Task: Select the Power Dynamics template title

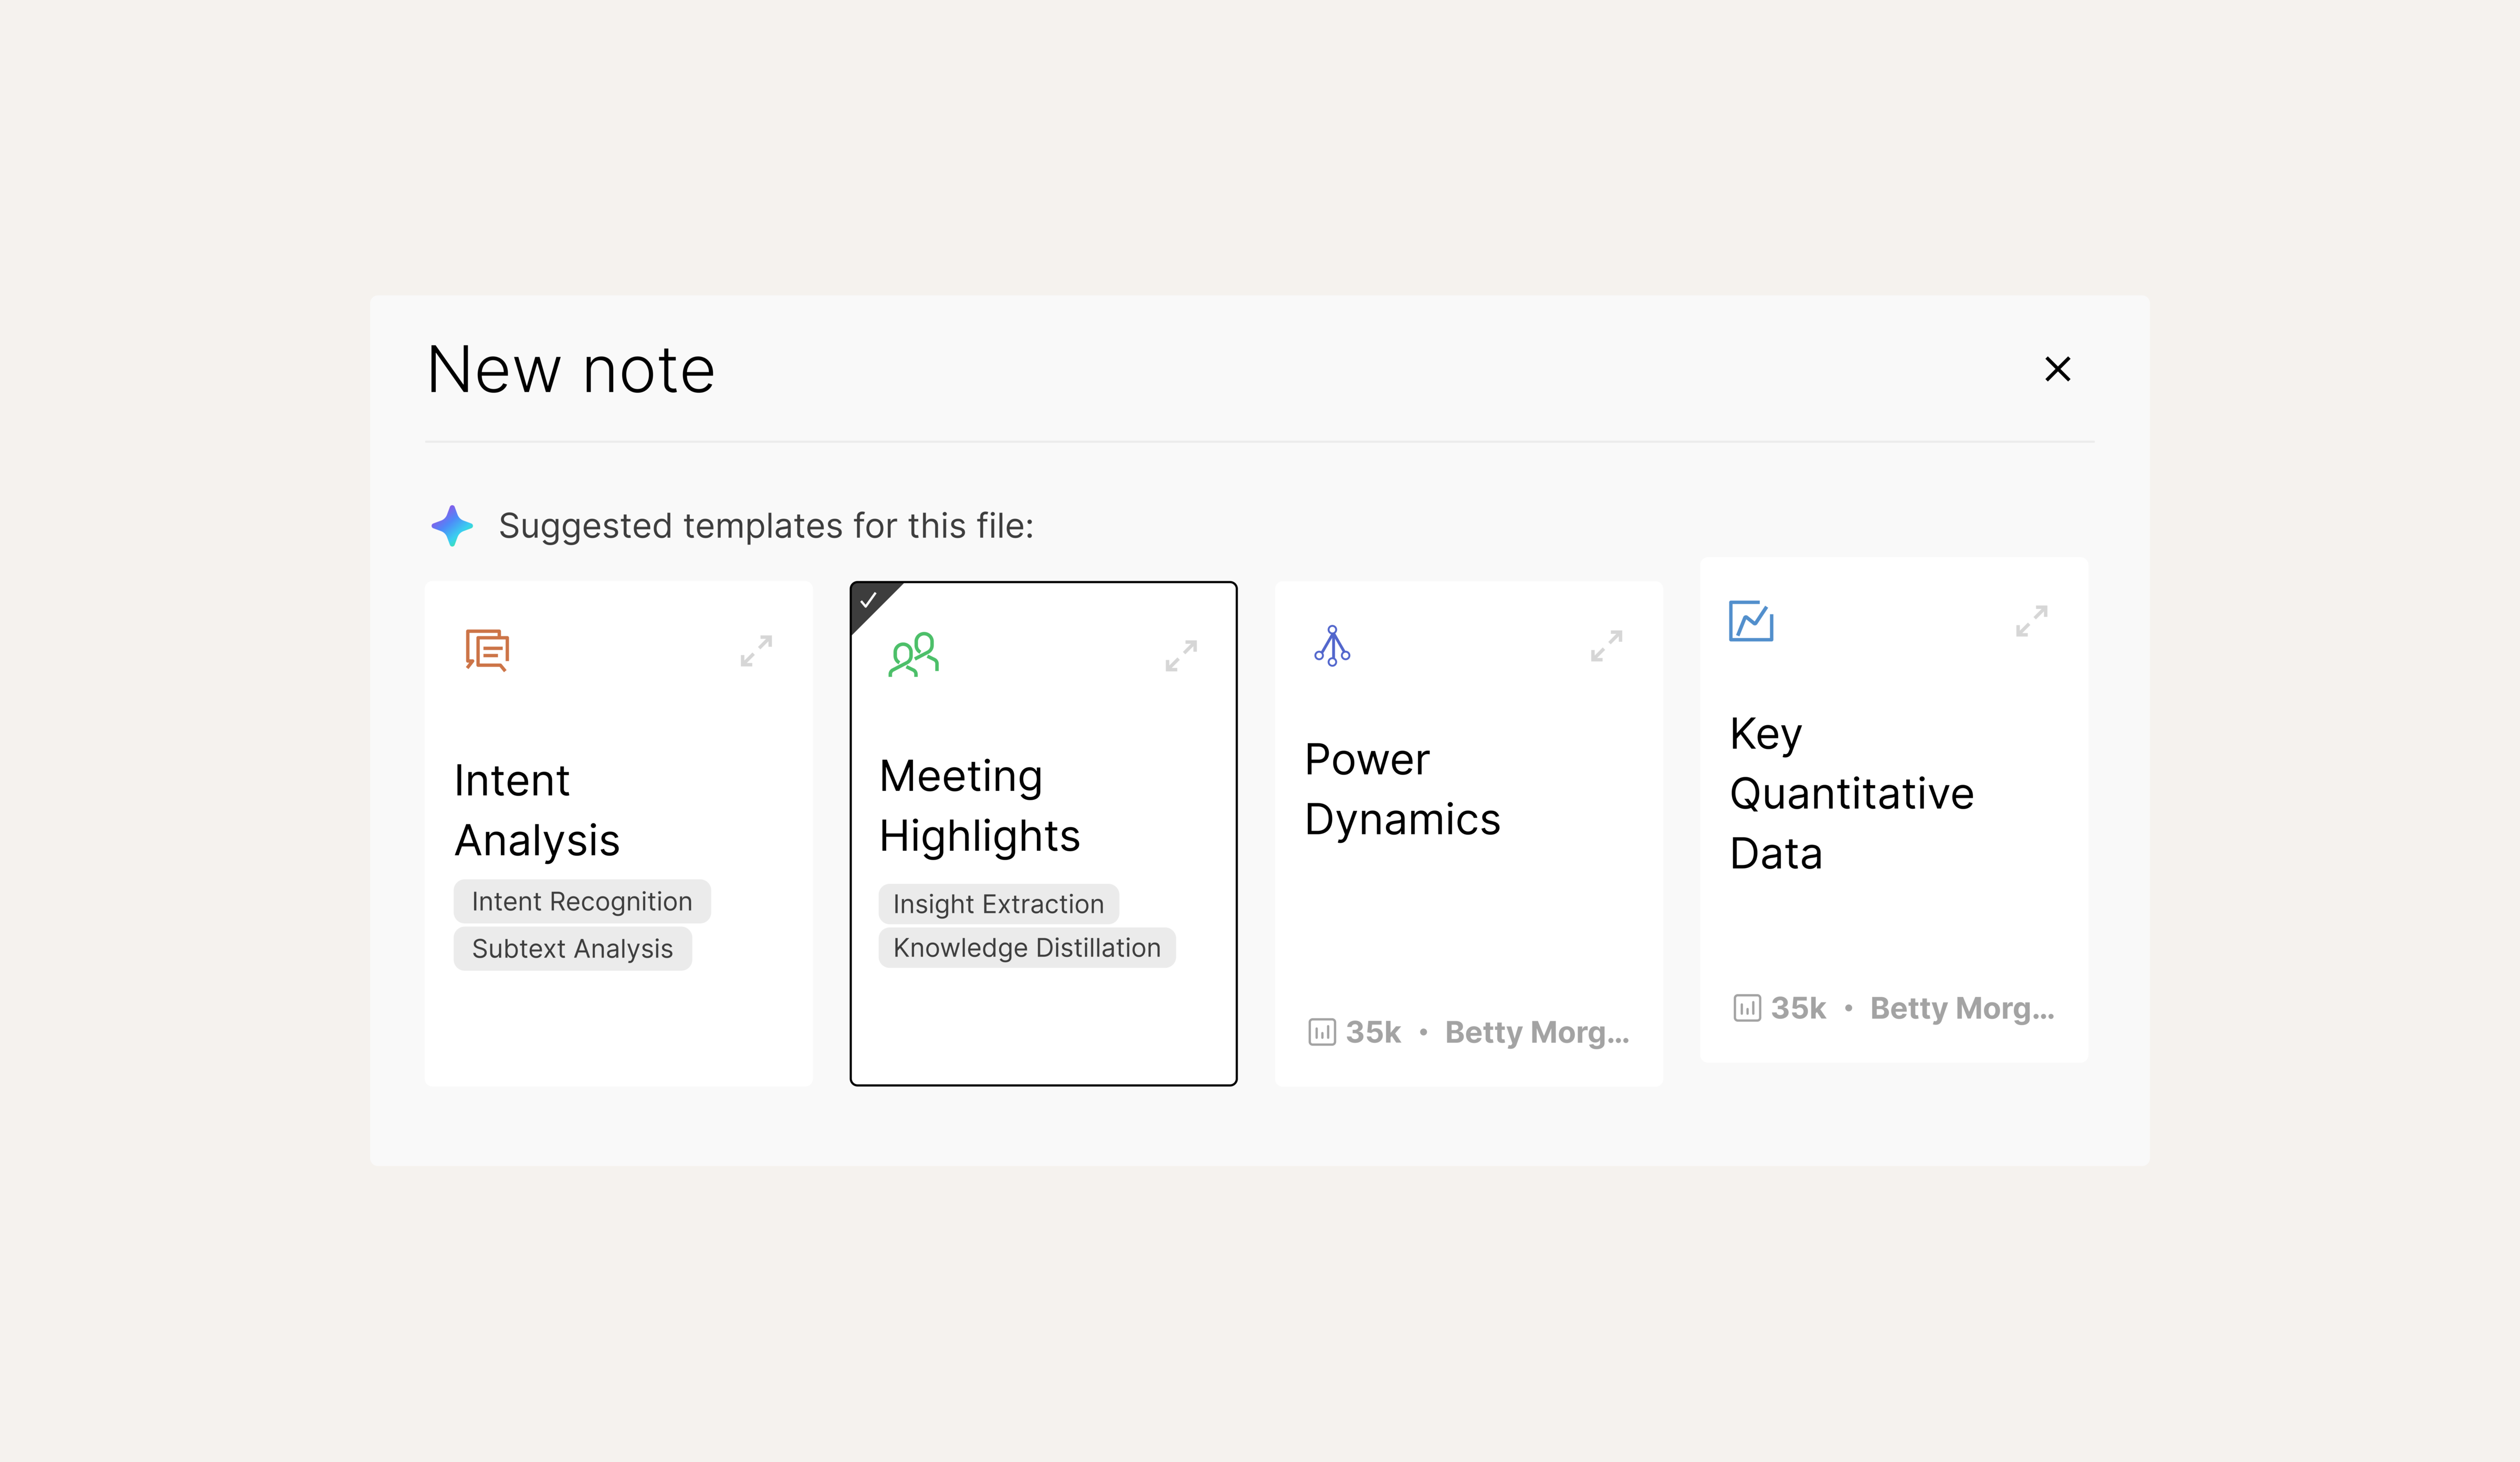Action: [x=1402, y=789]
